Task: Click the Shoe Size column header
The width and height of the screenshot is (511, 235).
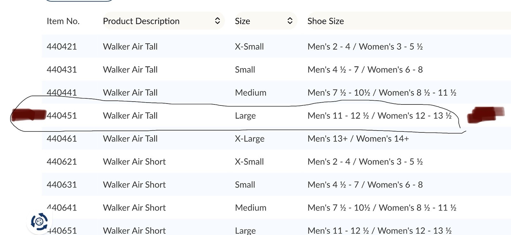Action: tap(325, 21)
